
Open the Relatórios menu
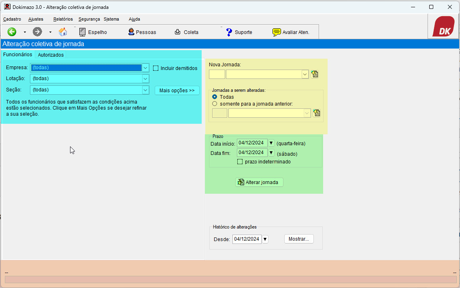point(63,19)
